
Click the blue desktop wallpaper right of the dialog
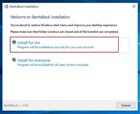139,57
